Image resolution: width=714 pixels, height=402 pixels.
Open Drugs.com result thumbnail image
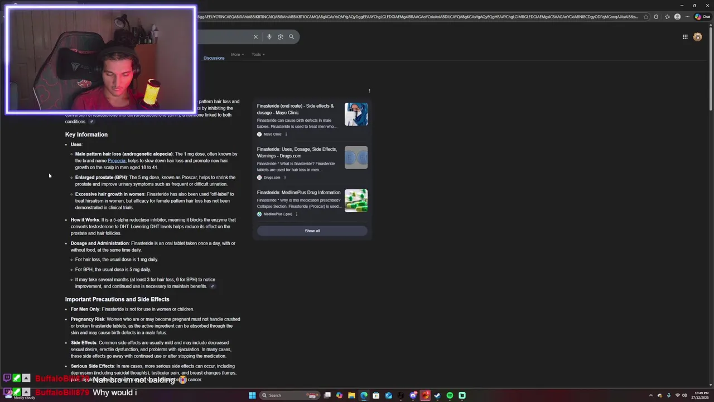point(356,157)
